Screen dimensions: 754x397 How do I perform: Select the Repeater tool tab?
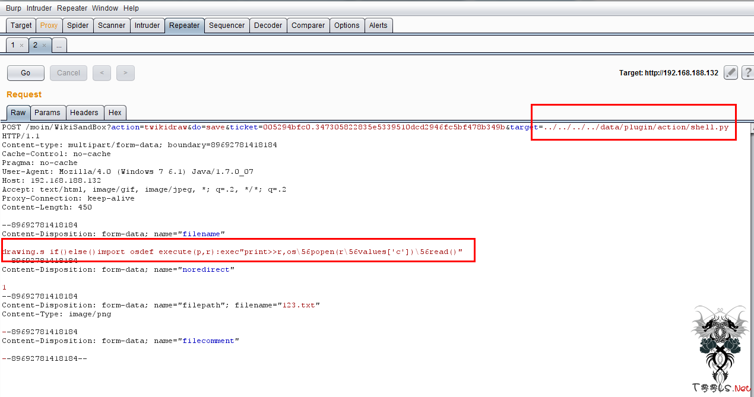[185, 26]
